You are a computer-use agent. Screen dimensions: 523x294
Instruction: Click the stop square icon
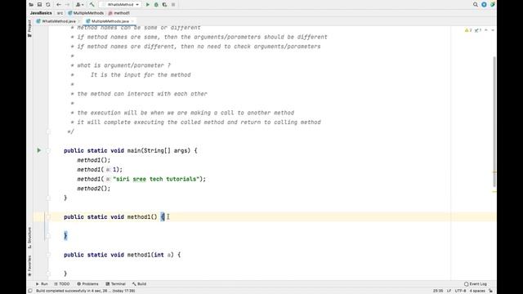click(173, 4)
